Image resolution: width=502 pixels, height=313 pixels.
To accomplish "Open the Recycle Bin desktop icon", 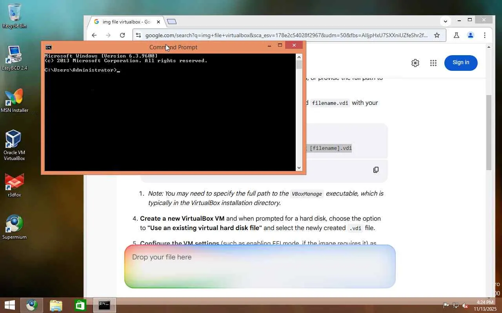I will pos(15,16).
